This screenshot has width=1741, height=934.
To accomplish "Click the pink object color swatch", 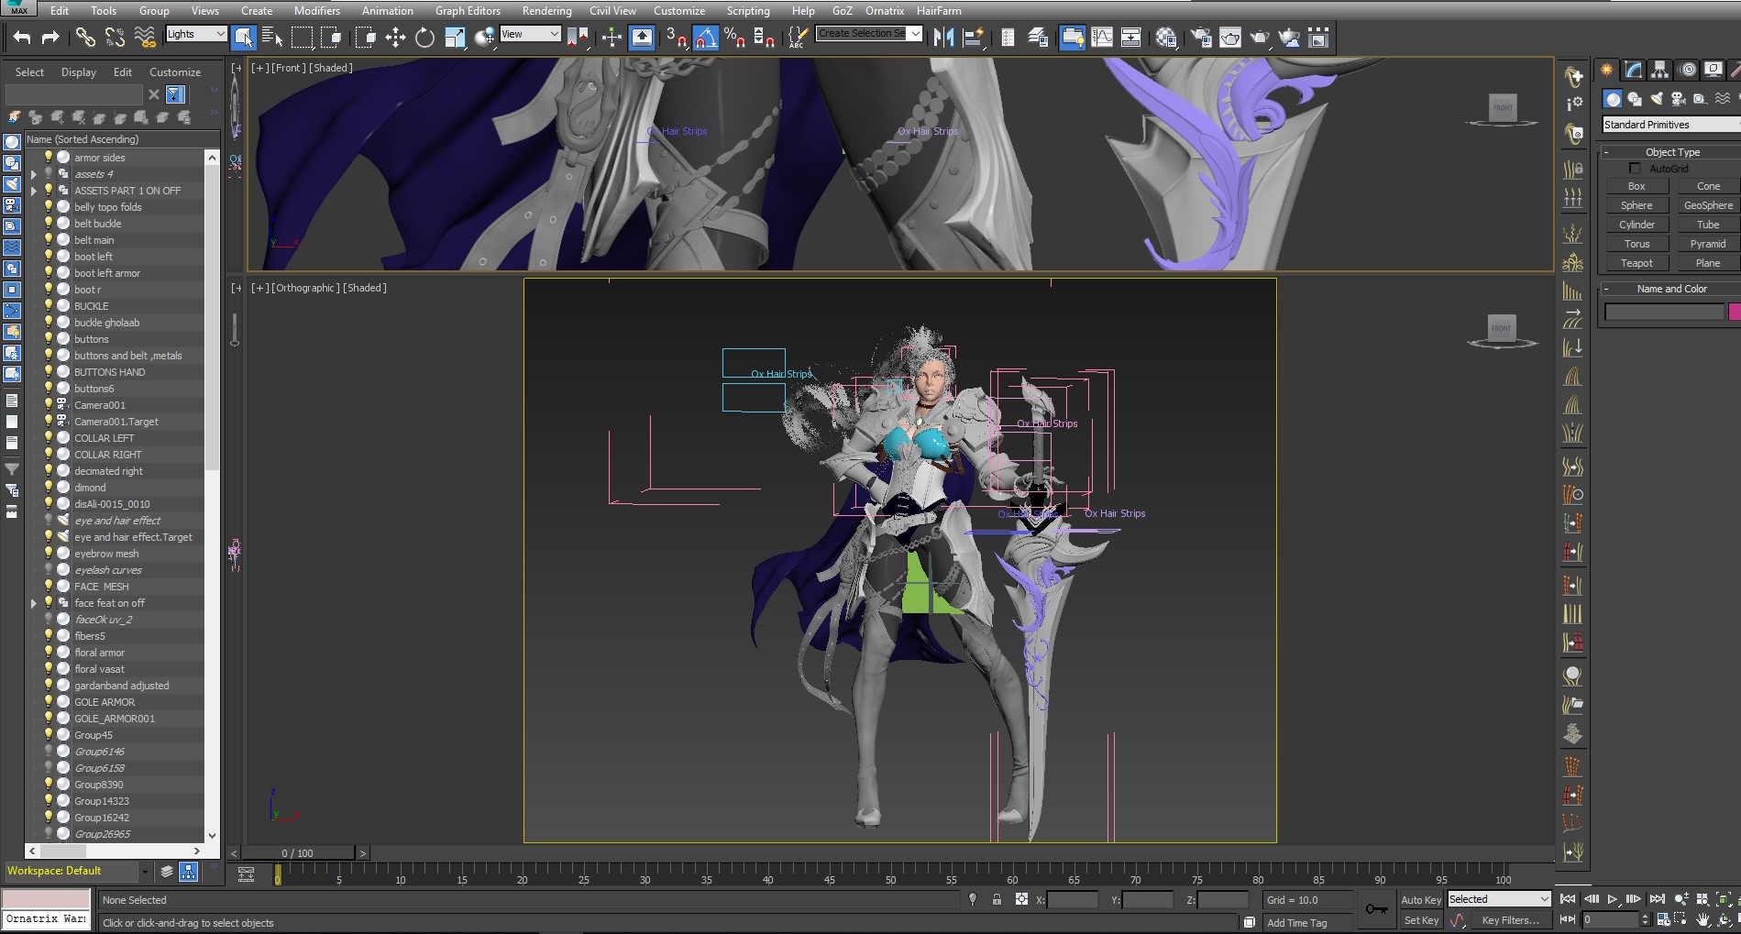I will coord(1735,312).
